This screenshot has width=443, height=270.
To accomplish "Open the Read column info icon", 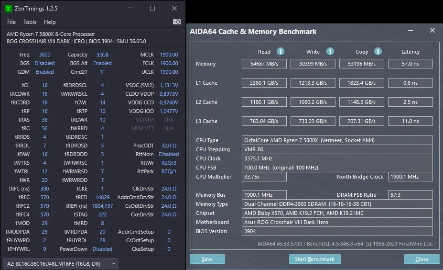I will [280, 51].
